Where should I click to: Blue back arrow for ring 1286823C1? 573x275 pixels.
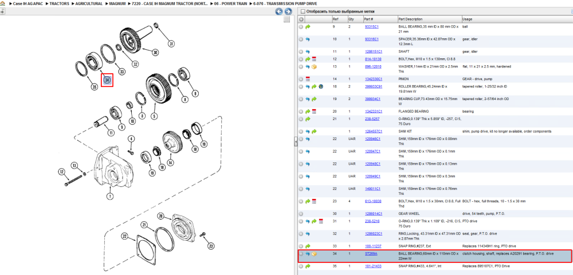(x=308, y=233)
